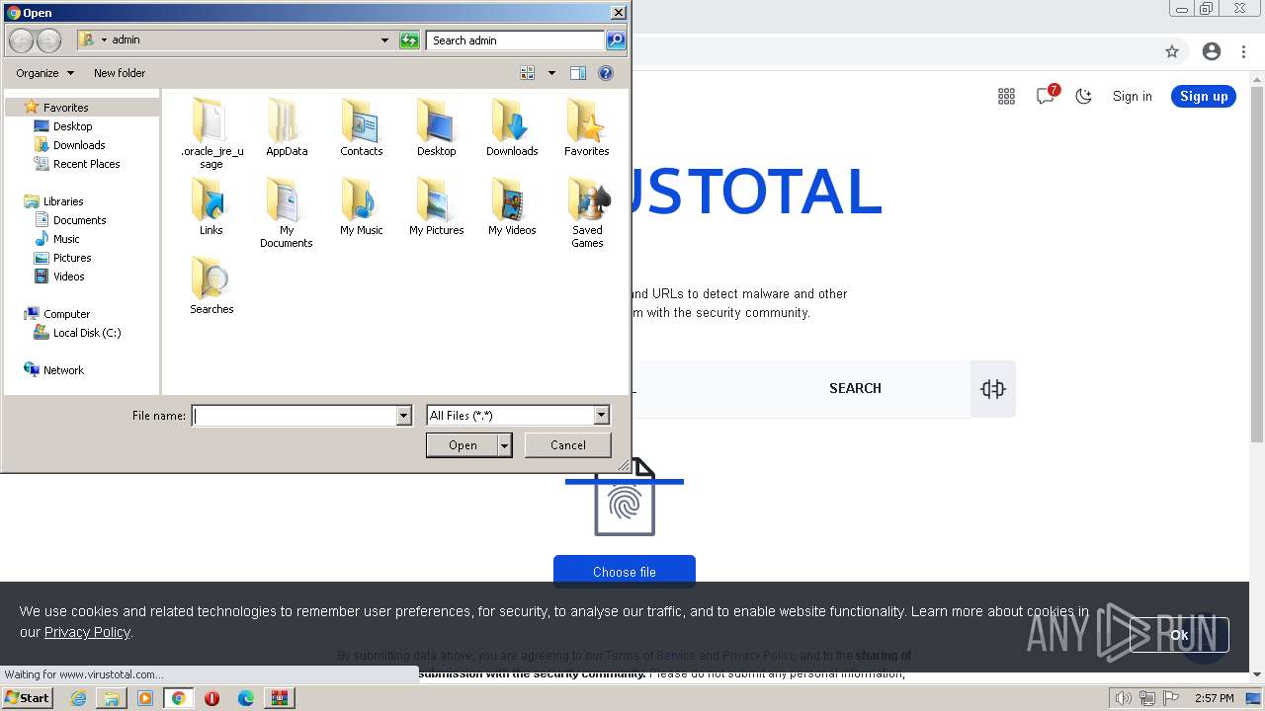This screenshot has height=711, width=1265.
Task: Expand the File name combo box arrow
Action: point(403,416)
